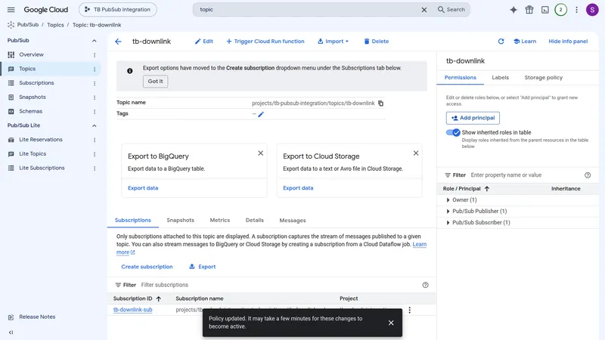The image size is (605, 340).
Task: Sort by Role / Principal column
Action: tap(466, 188)
